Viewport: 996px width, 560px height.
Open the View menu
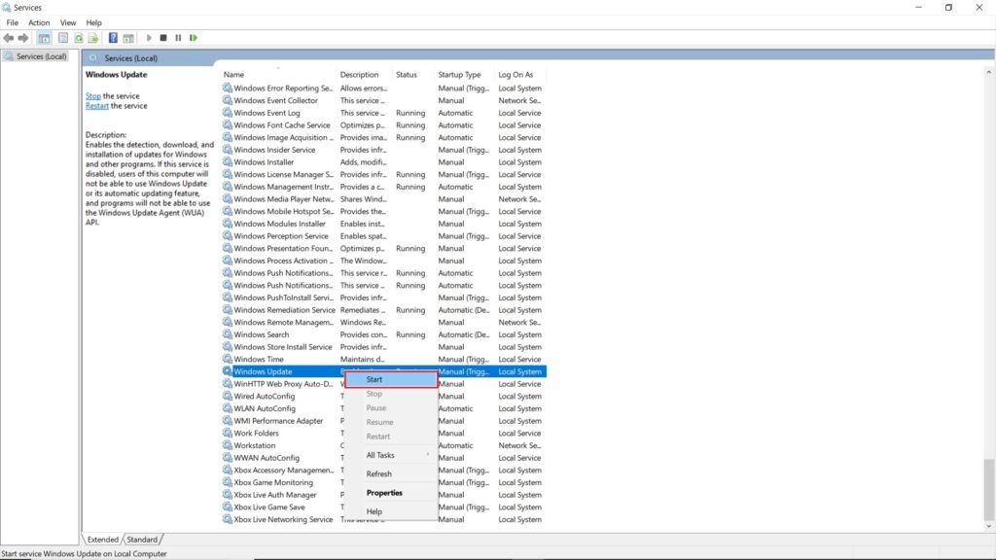click(x=68, y=22)
